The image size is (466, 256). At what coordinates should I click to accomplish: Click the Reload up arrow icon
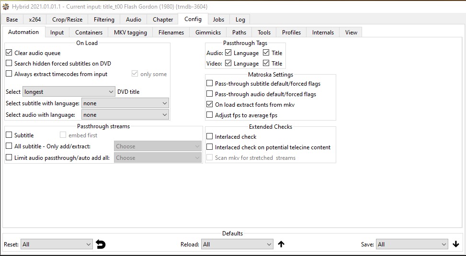[x=281, y=245]
